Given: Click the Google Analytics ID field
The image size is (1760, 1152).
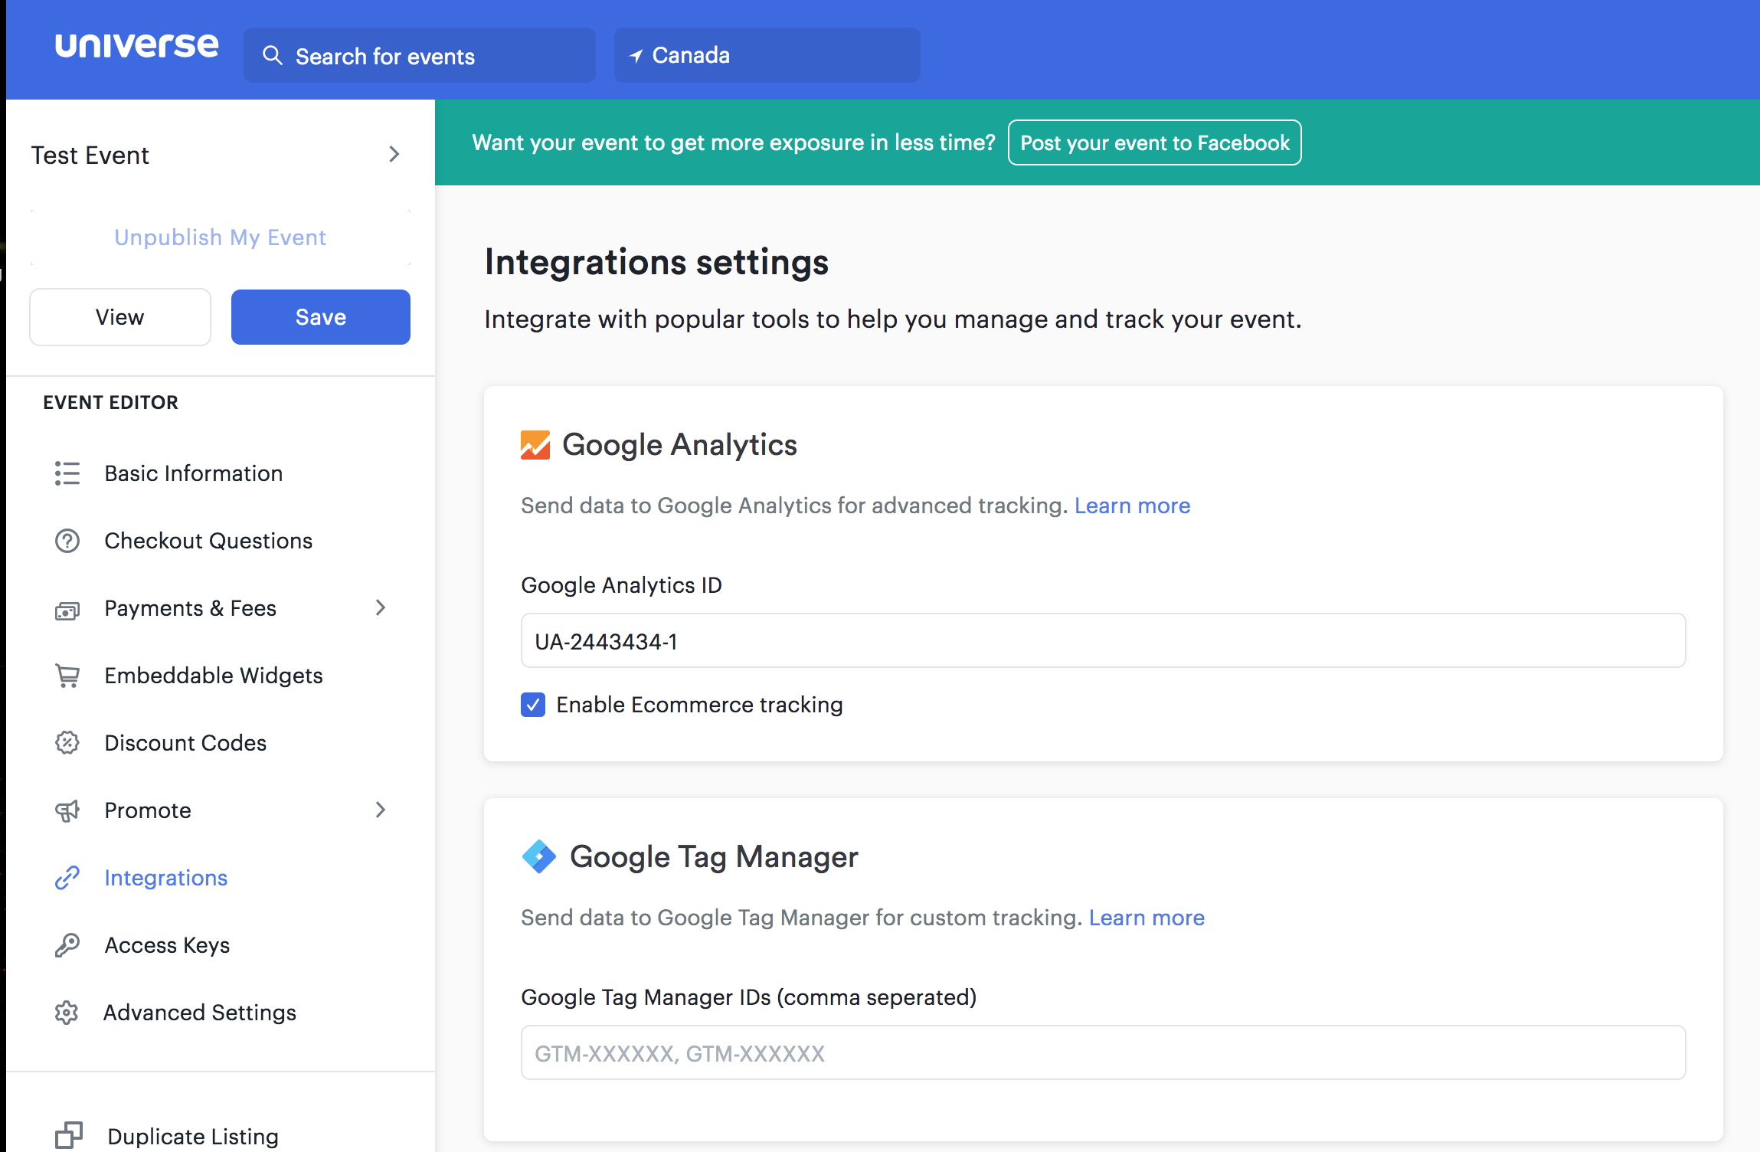Looking at the screenshot, I should 1104,640.
